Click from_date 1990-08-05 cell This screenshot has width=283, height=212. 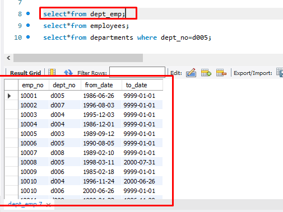coord(101,143)
